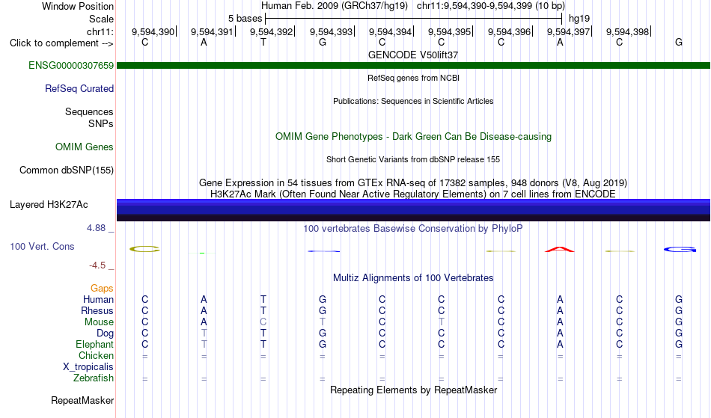Screen dimensions: 711x418
Task: Click the faded C in the Mouse row
Action: click(x=263, y=322)
